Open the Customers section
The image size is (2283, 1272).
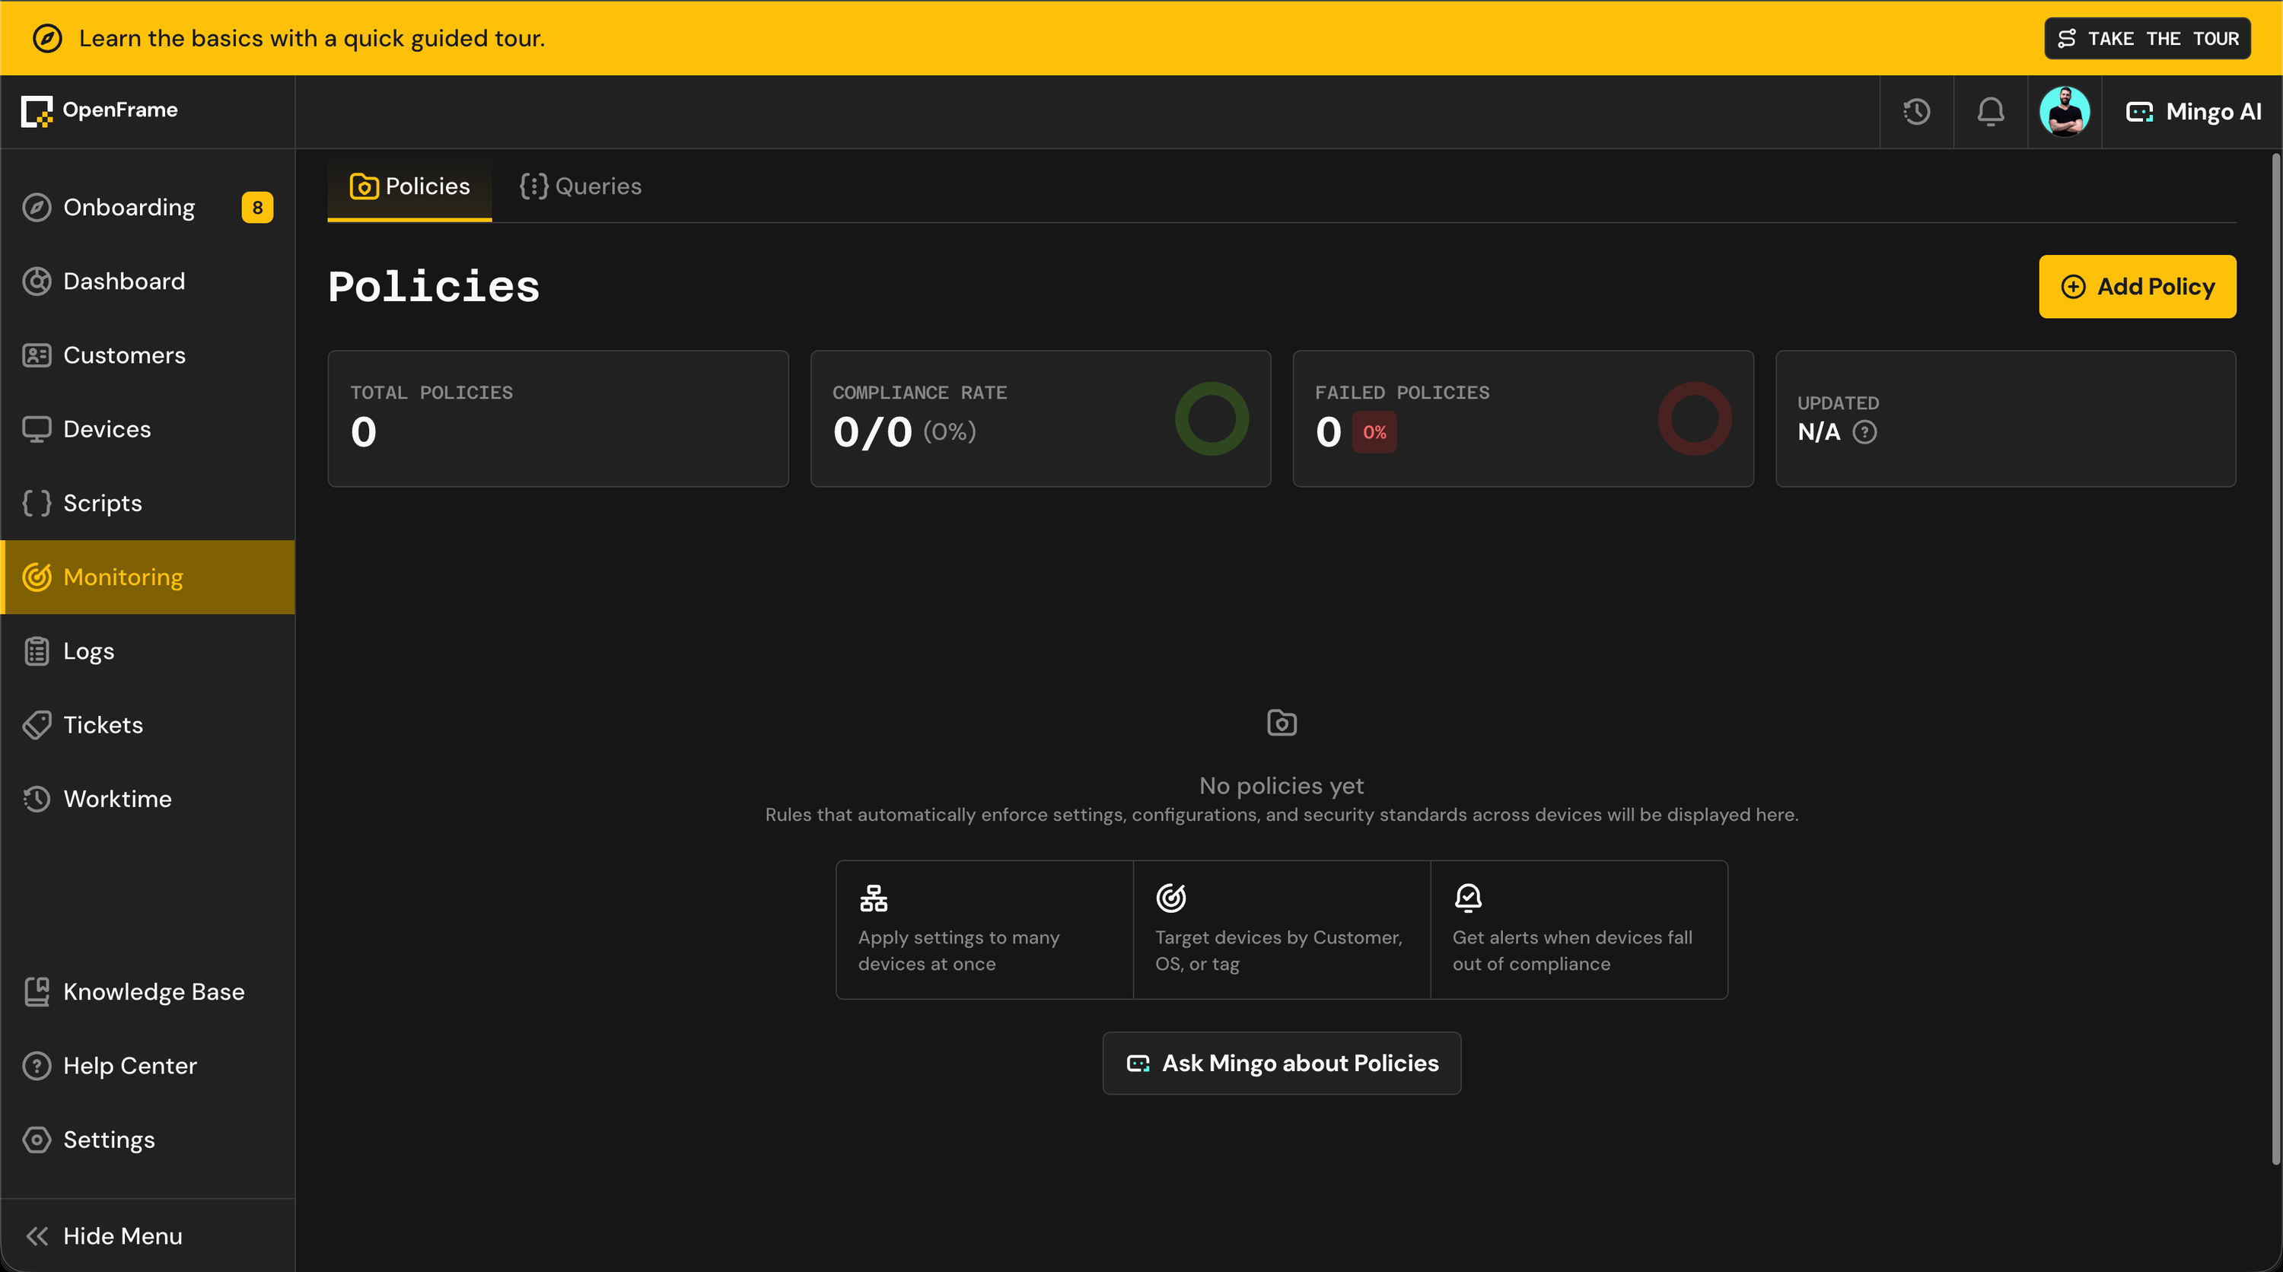pos(147,355)
